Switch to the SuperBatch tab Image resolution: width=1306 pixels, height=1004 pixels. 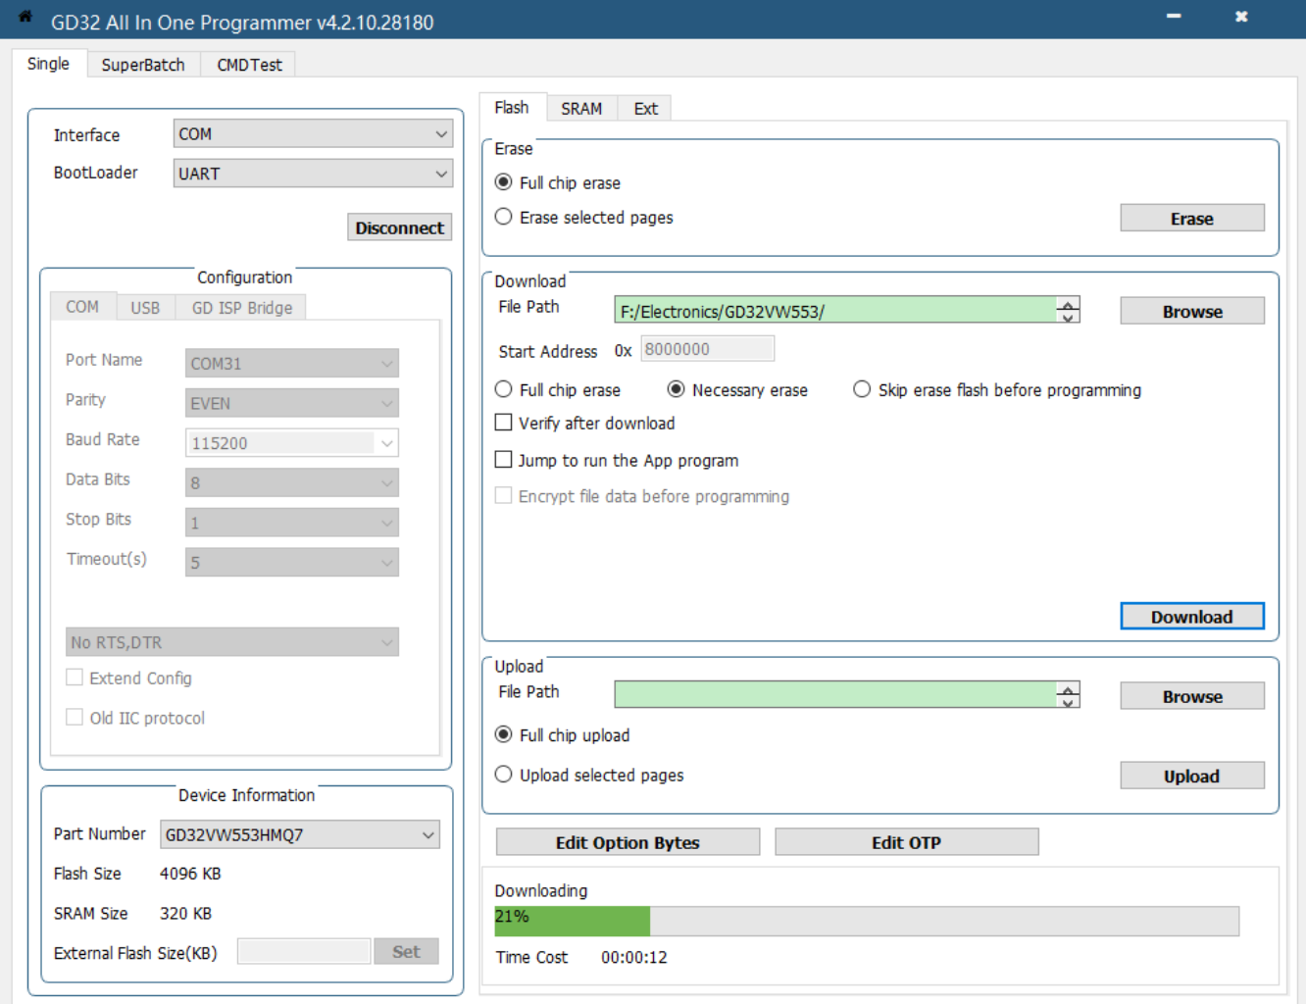click(x=143, y=65)
